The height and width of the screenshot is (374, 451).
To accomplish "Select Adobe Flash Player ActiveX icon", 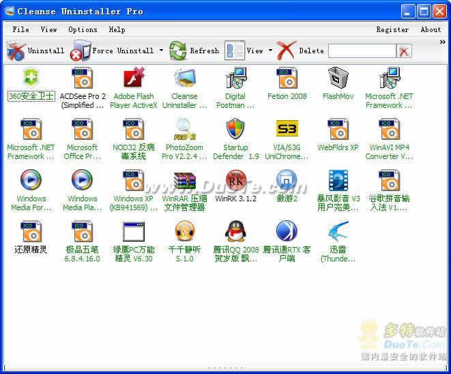I will coord(134,78).
